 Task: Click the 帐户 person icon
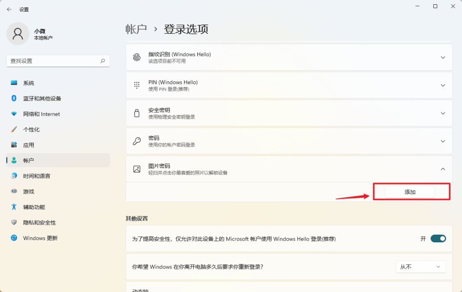tap(14, 160)
